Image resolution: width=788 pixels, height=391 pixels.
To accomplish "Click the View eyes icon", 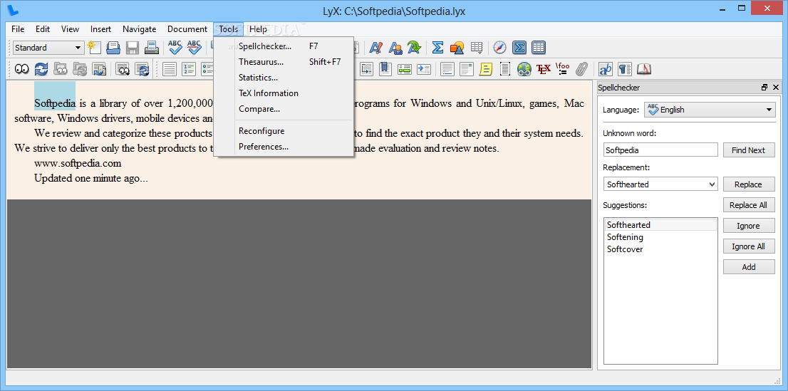I will (x=21, y=69).
